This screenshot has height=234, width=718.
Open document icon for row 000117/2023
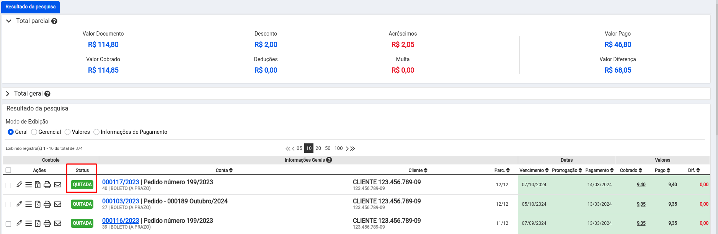coord(38,185)
